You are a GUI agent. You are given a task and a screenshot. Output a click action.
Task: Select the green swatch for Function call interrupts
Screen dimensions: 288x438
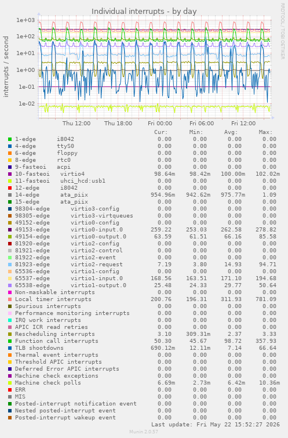[10, 341]
